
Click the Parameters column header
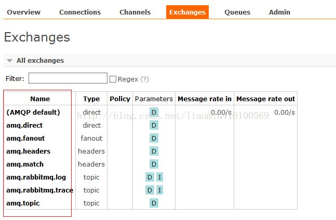click(x=154, y=99)
